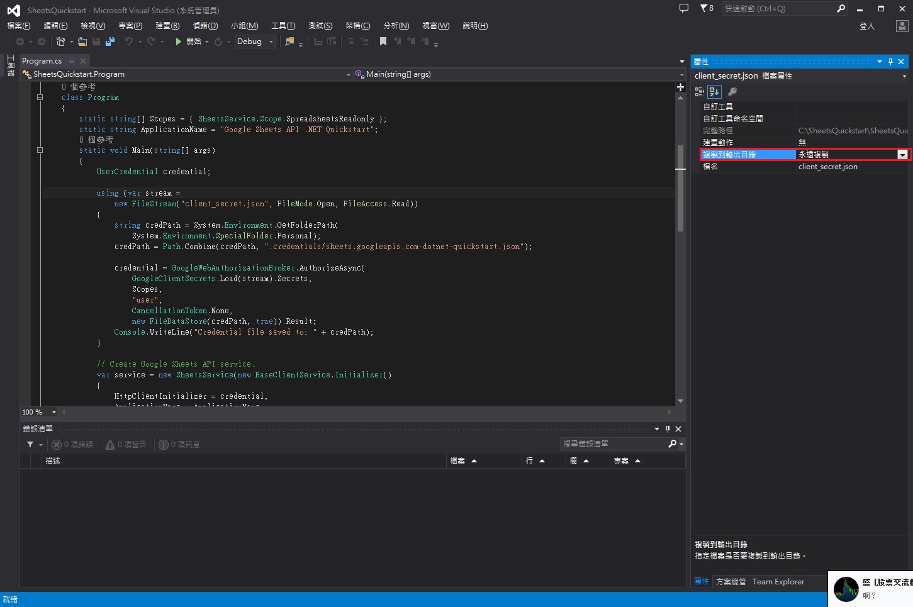
Task: Click the 登入 sign-in link
Action: (x=866, y=26)
